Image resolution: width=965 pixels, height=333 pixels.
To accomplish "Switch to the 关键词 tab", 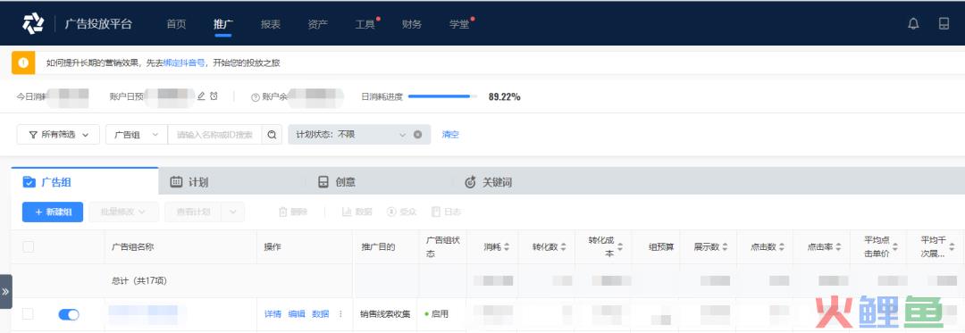I will click(526, 182).
